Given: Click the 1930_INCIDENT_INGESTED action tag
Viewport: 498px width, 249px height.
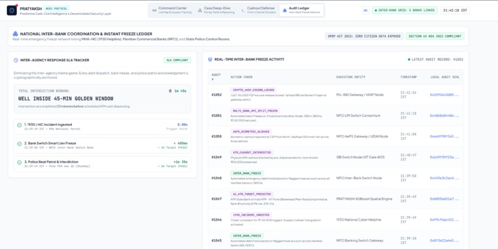Looking at the screenshot, I should click(251, 214).
